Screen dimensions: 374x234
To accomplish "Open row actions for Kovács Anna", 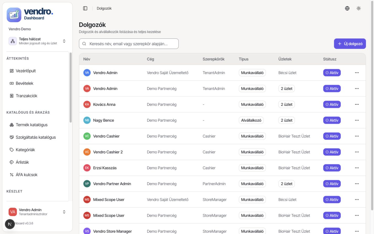I will [x=357, y=105].
